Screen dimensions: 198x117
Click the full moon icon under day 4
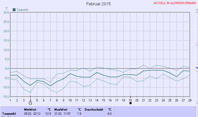coord(30,103)
